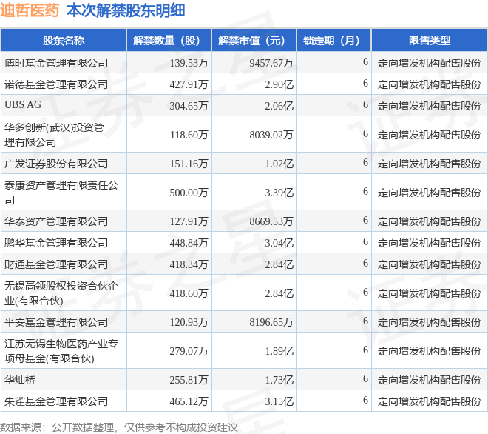Click the 255.81万 quantity value
This screenshot has height=434, width=488.
189,380
